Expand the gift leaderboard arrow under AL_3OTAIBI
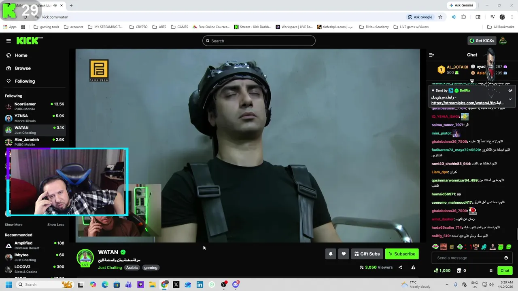Screen dimensions: 518x291 click(x=472, y=81)
